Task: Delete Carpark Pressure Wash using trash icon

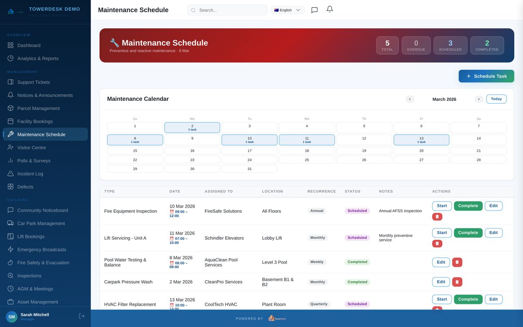Action: click(x=456, y=281)
